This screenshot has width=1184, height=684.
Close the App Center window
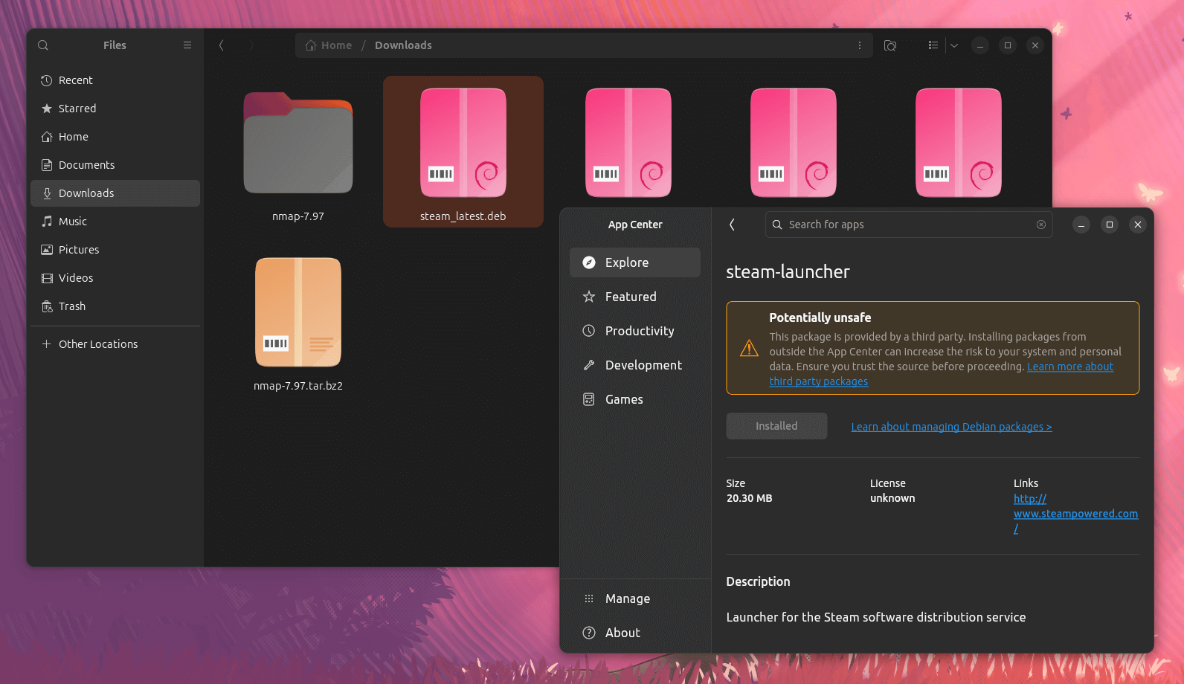(x=1138, y=225)
